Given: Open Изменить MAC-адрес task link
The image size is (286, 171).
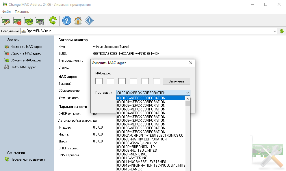Looking at the screenshot, I should tap(26, 47).
